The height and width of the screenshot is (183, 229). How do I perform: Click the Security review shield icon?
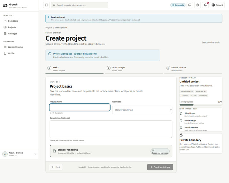(x=181, y=128)
